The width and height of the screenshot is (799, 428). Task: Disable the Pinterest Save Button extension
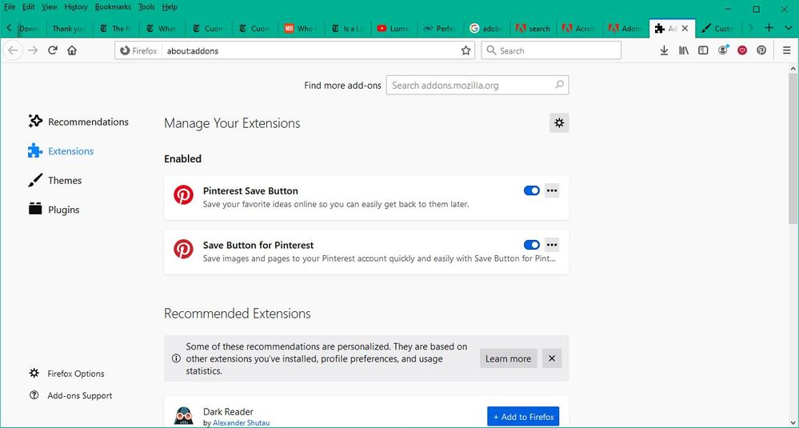click(532, 190)
